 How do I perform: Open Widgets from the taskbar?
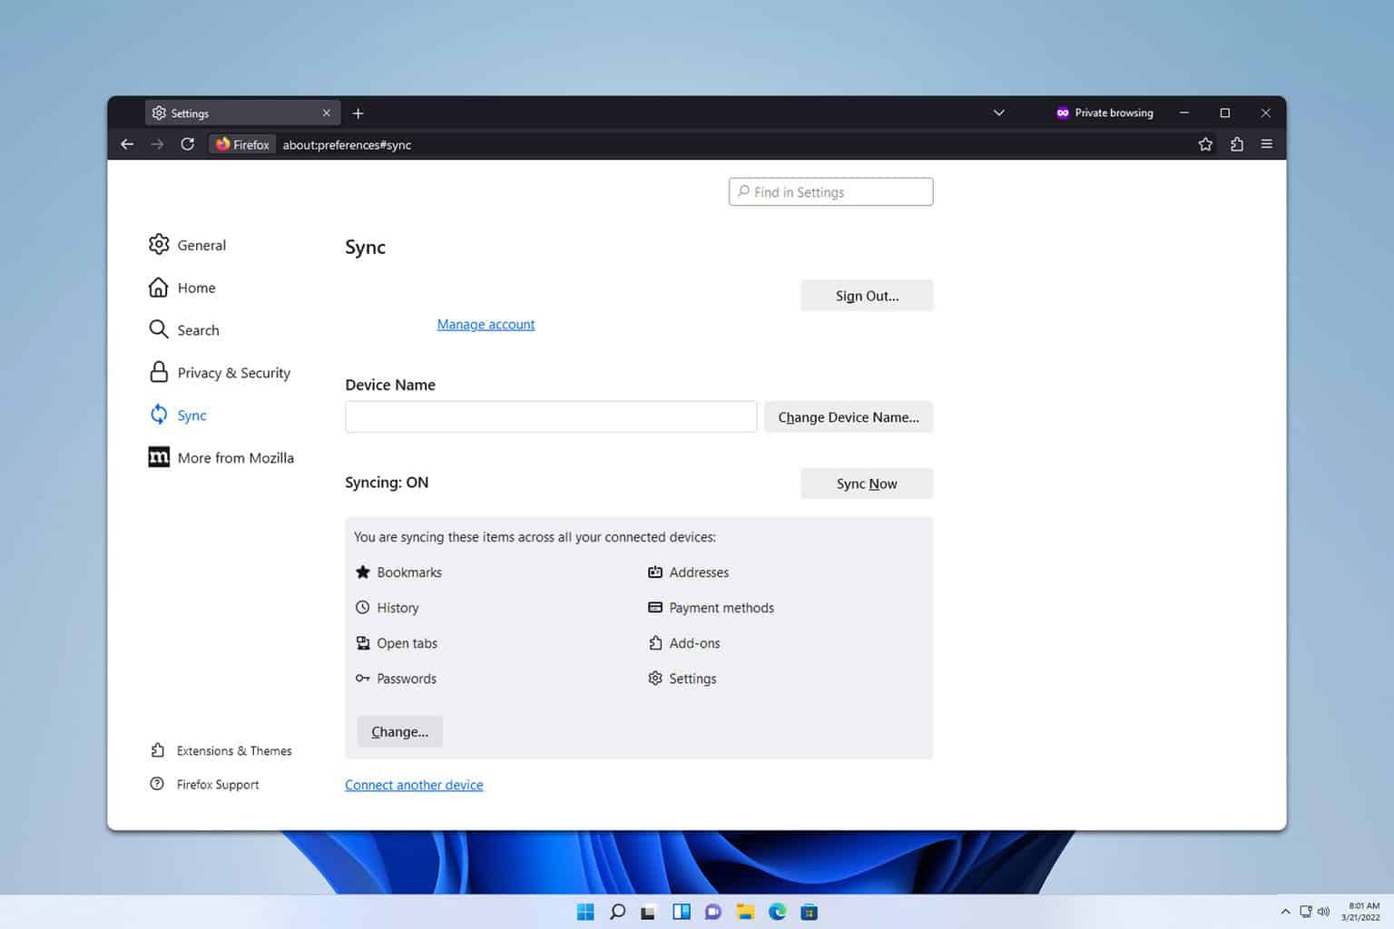click(681, 912)
